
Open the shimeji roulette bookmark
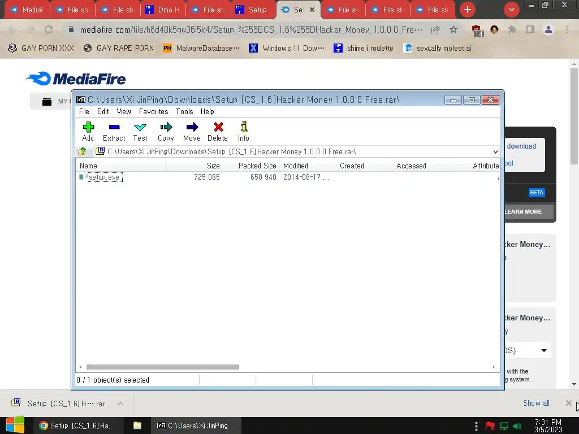(364, 48)
